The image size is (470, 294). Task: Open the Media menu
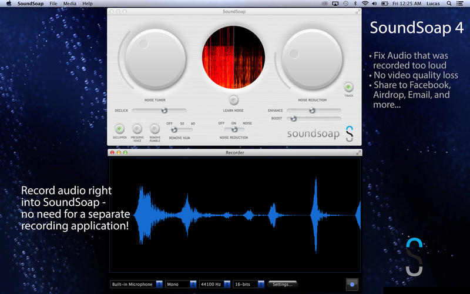pos(70,4)
